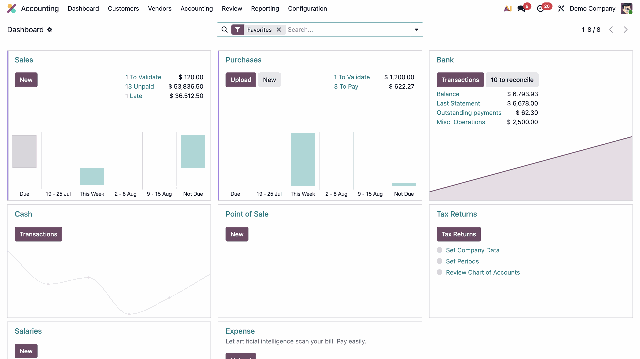Click the debug tools wrench icon
This screenshot has width=640, height=359.
click(561, 9)
